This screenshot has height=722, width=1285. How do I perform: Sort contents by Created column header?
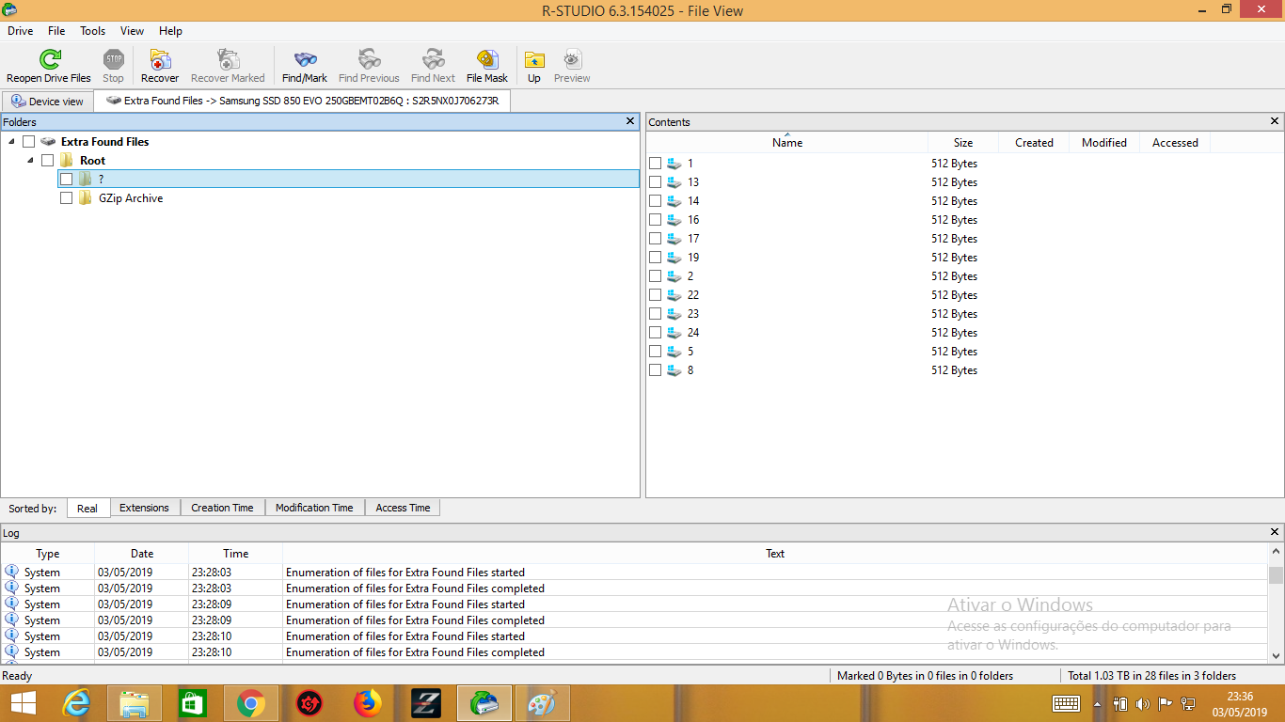[x=1034, y=143]
